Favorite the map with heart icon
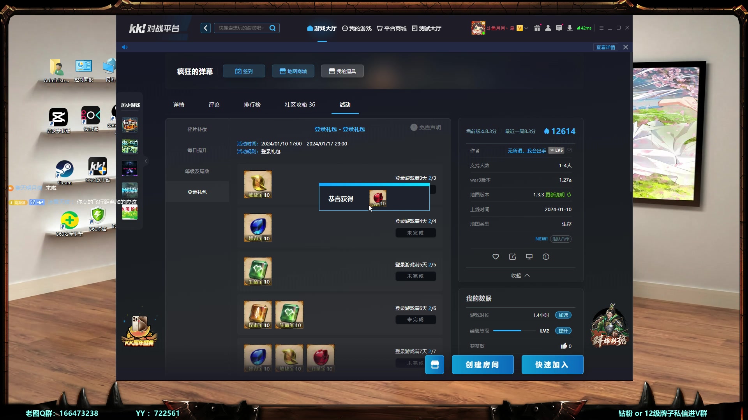The width and height of the screenshot is (748, 420). pos(496,257)
